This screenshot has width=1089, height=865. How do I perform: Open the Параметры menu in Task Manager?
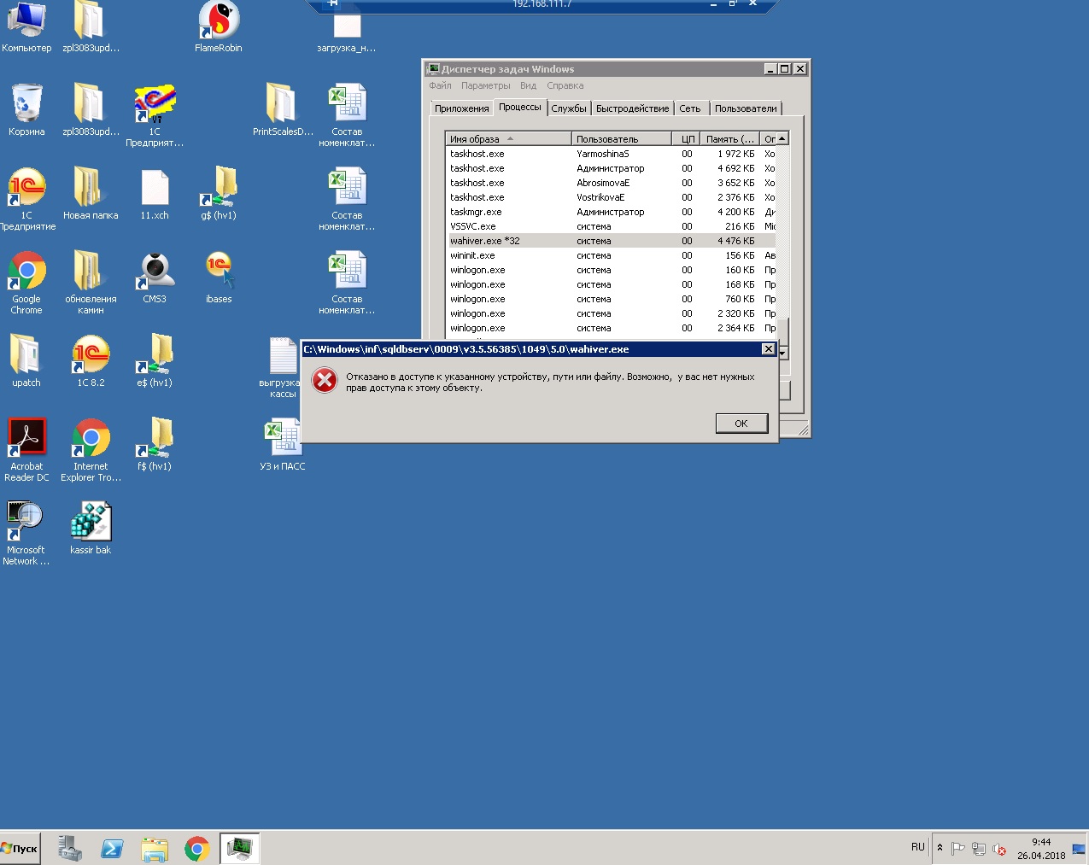pyautogui.click(x=485, y=85)
